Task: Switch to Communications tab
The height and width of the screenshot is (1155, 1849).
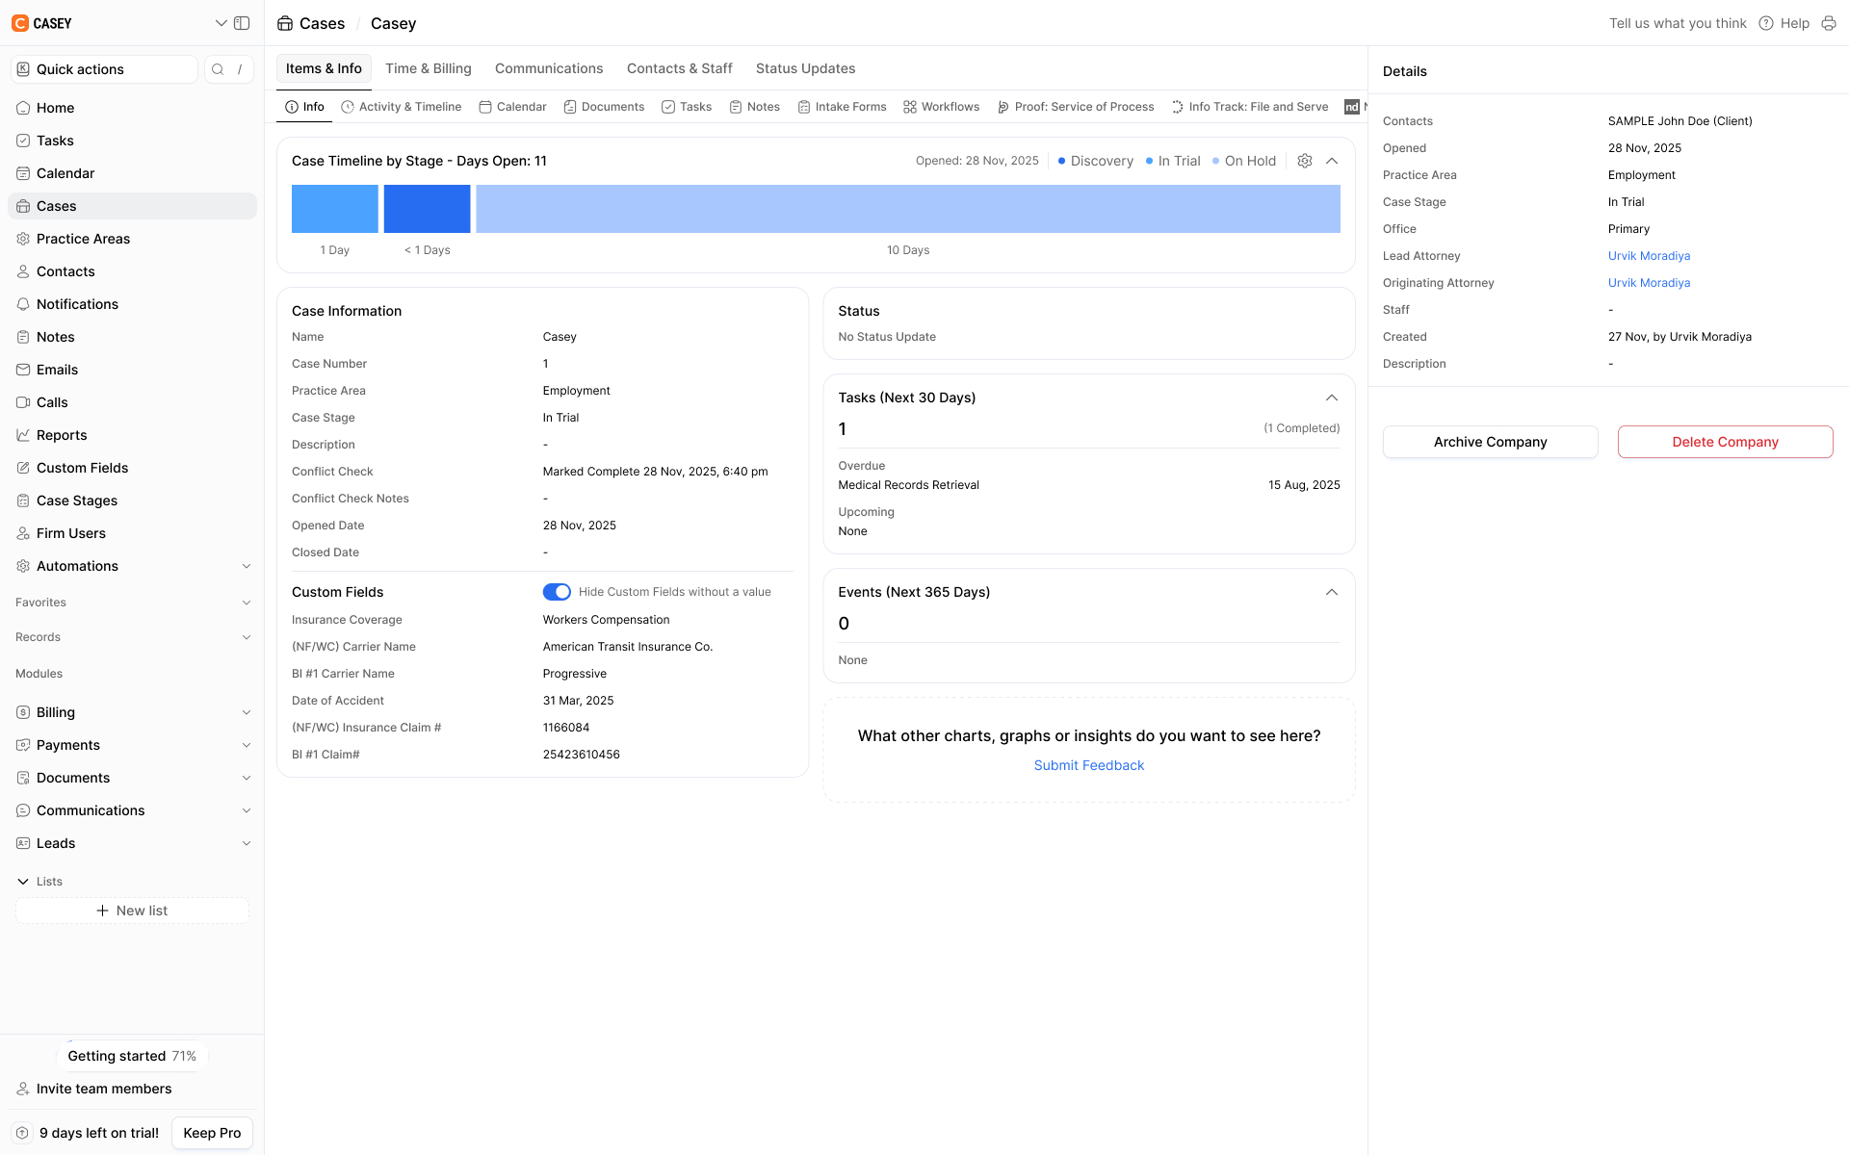Action: [x=549, y=68]
